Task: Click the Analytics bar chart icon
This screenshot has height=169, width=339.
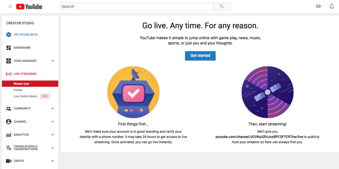Action: (x=8, y=135)
